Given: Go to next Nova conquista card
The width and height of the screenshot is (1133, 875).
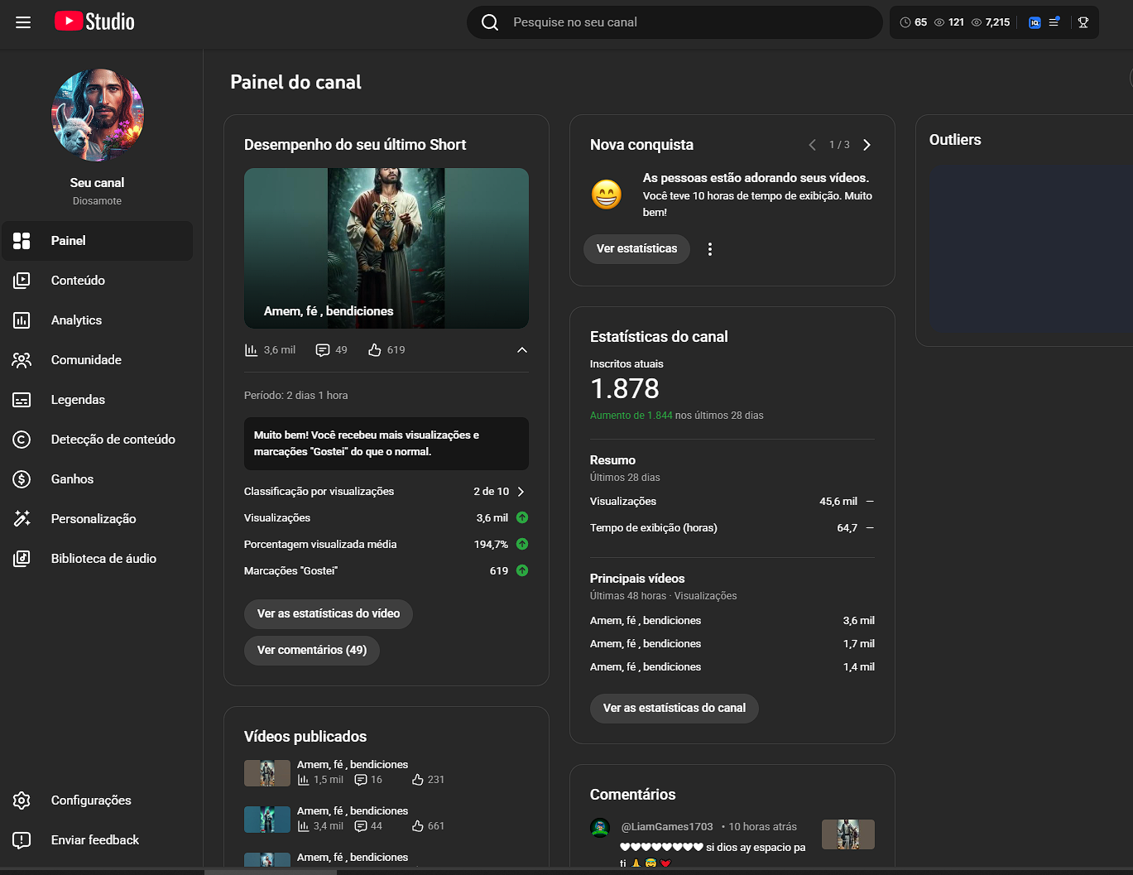Looking at the screenshot, I should [867, 145].
